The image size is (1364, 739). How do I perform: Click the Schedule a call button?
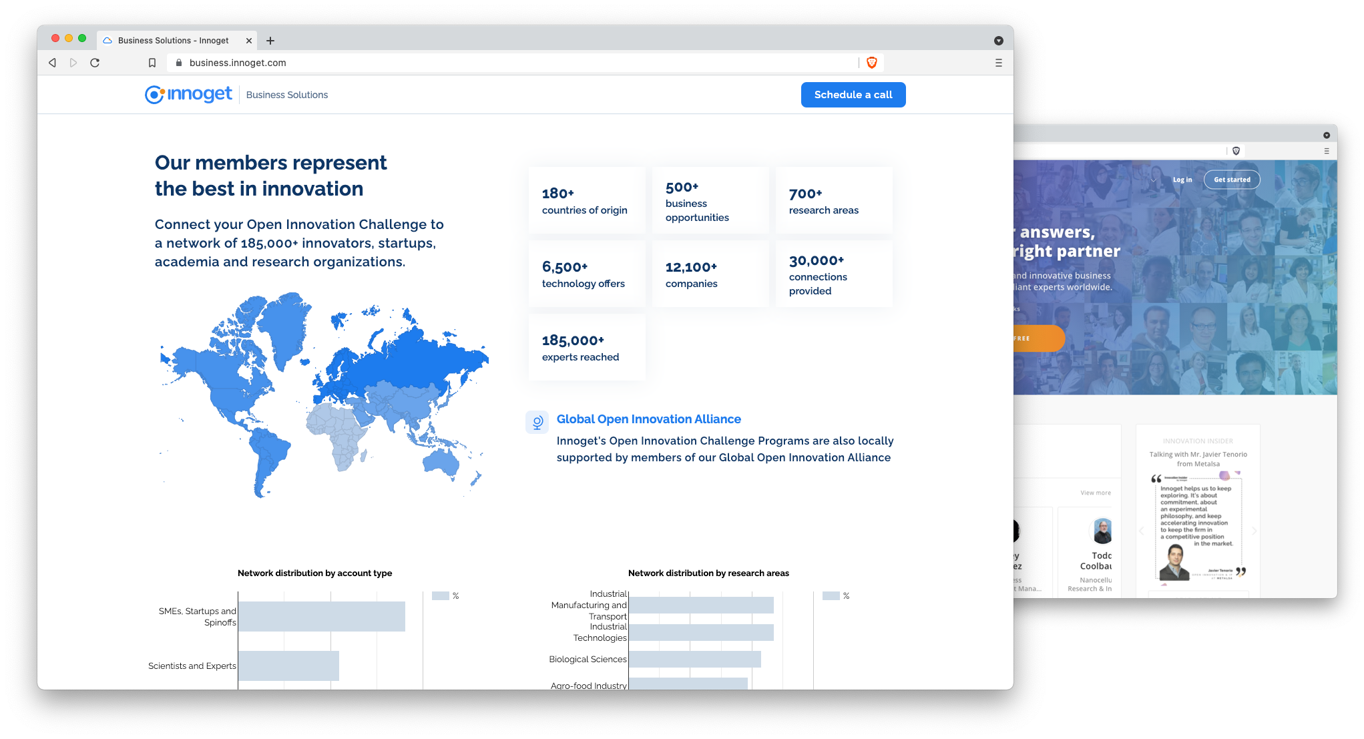[853, 95]
